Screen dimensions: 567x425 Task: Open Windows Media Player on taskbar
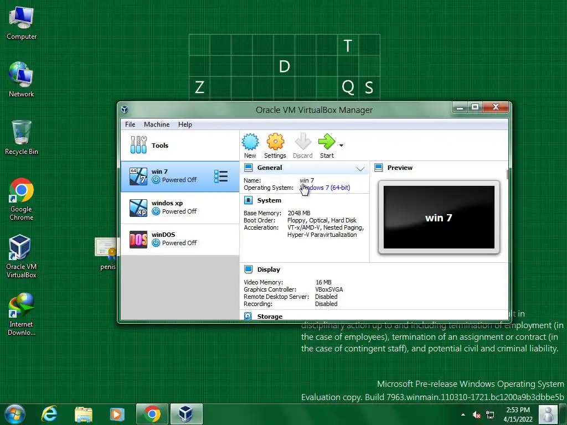(x=117, y=414)
